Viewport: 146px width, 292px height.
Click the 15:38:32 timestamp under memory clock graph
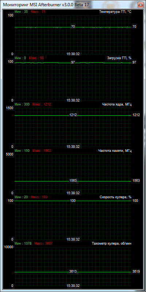73,193
